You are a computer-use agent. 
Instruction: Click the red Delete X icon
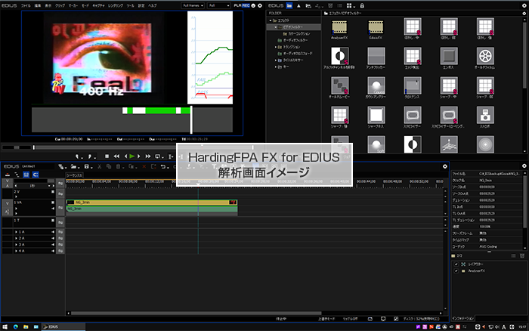tap(144, 167)
